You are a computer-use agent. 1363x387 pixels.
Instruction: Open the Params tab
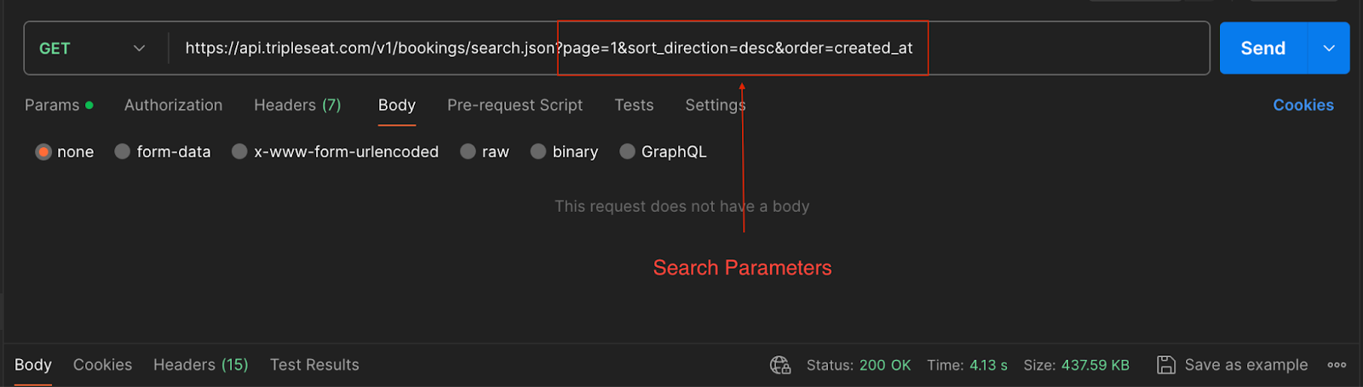58,105
